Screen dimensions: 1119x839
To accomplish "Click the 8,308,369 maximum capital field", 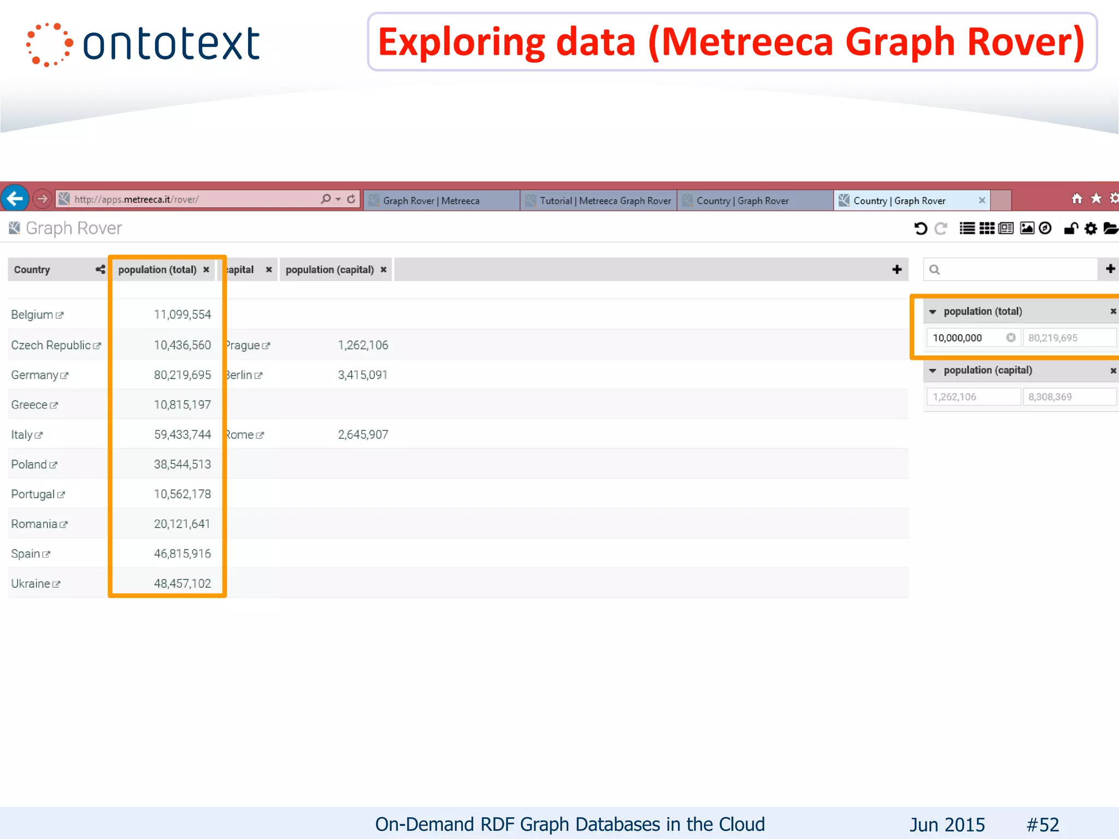I will click(1069, 397).
